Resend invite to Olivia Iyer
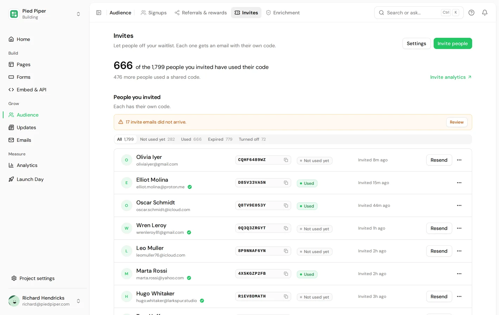504x315 pixels. 439,160
